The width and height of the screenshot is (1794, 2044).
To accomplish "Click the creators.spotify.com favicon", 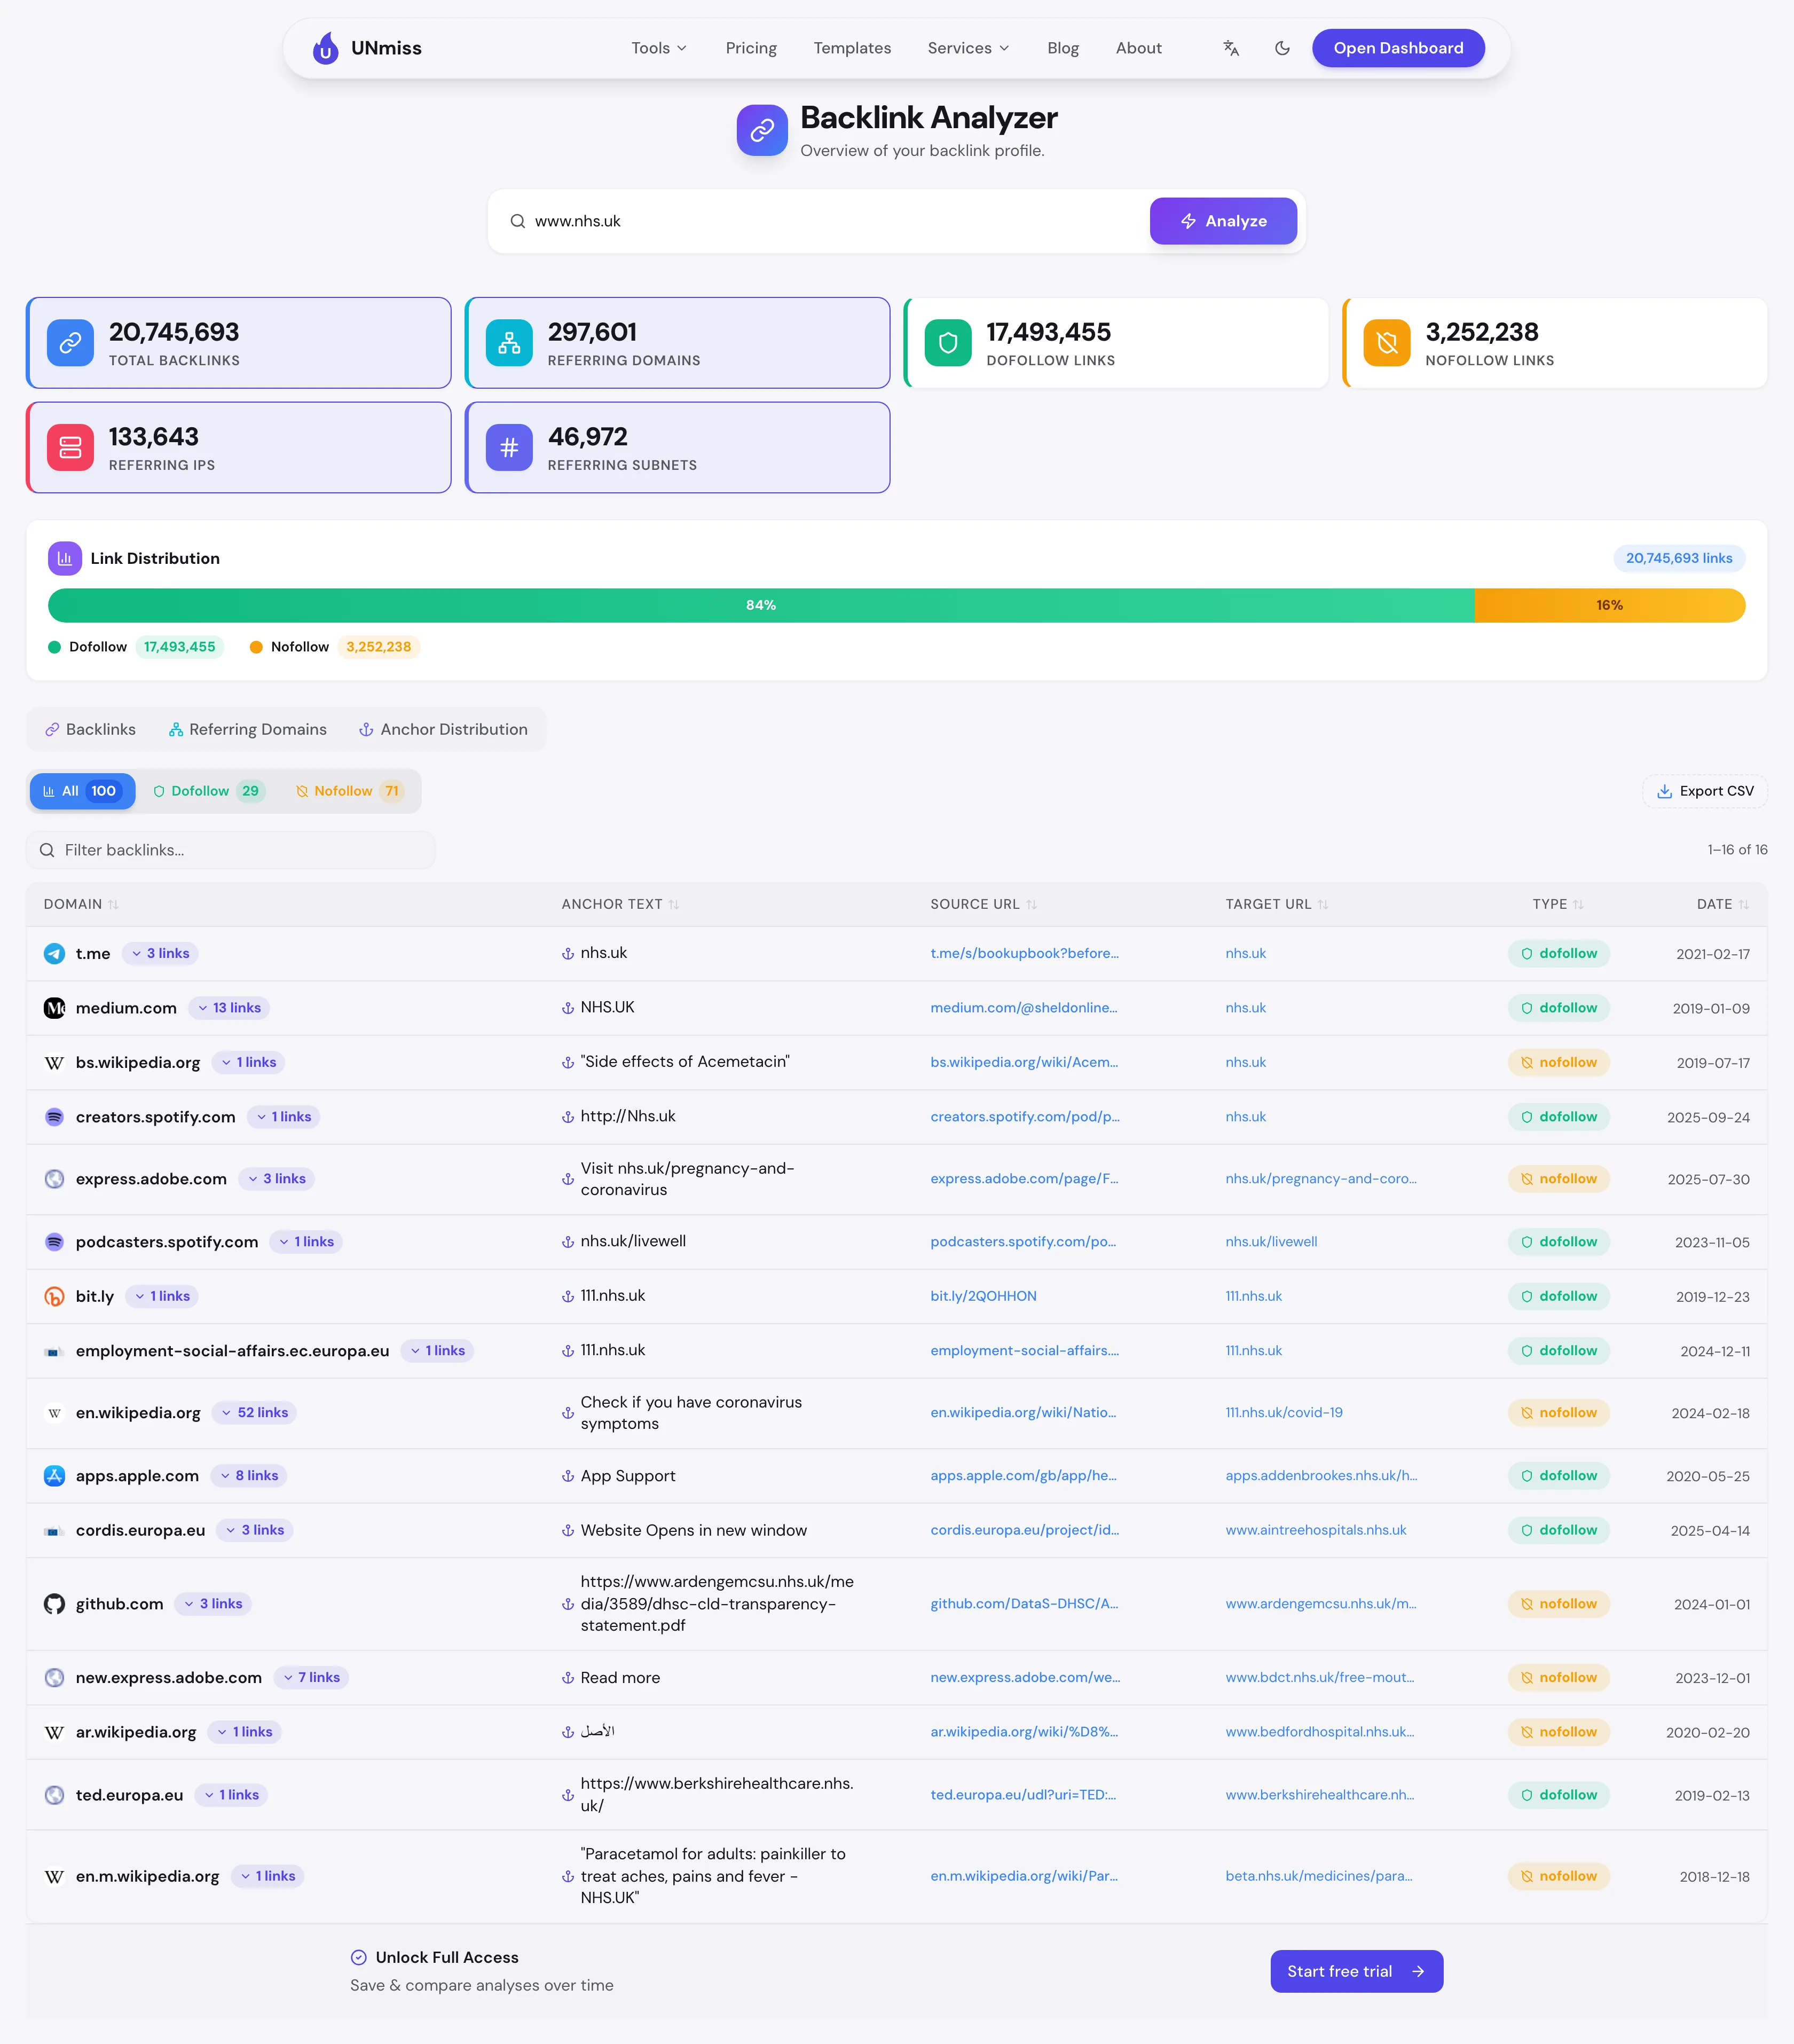I will tap(54, 1117).
